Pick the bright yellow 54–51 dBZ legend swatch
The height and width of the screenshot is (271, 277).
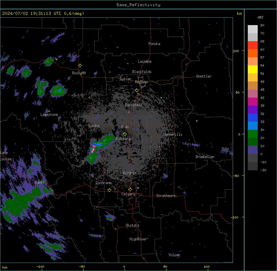pos(253,69)
